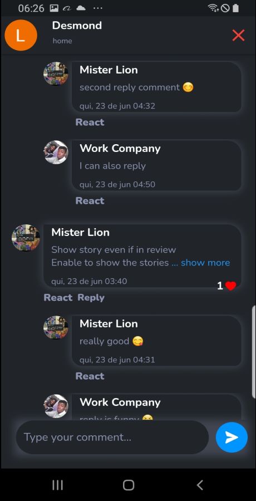Expand comment text with 'show more'
This screenshot has height=501, width=256.
205,263
